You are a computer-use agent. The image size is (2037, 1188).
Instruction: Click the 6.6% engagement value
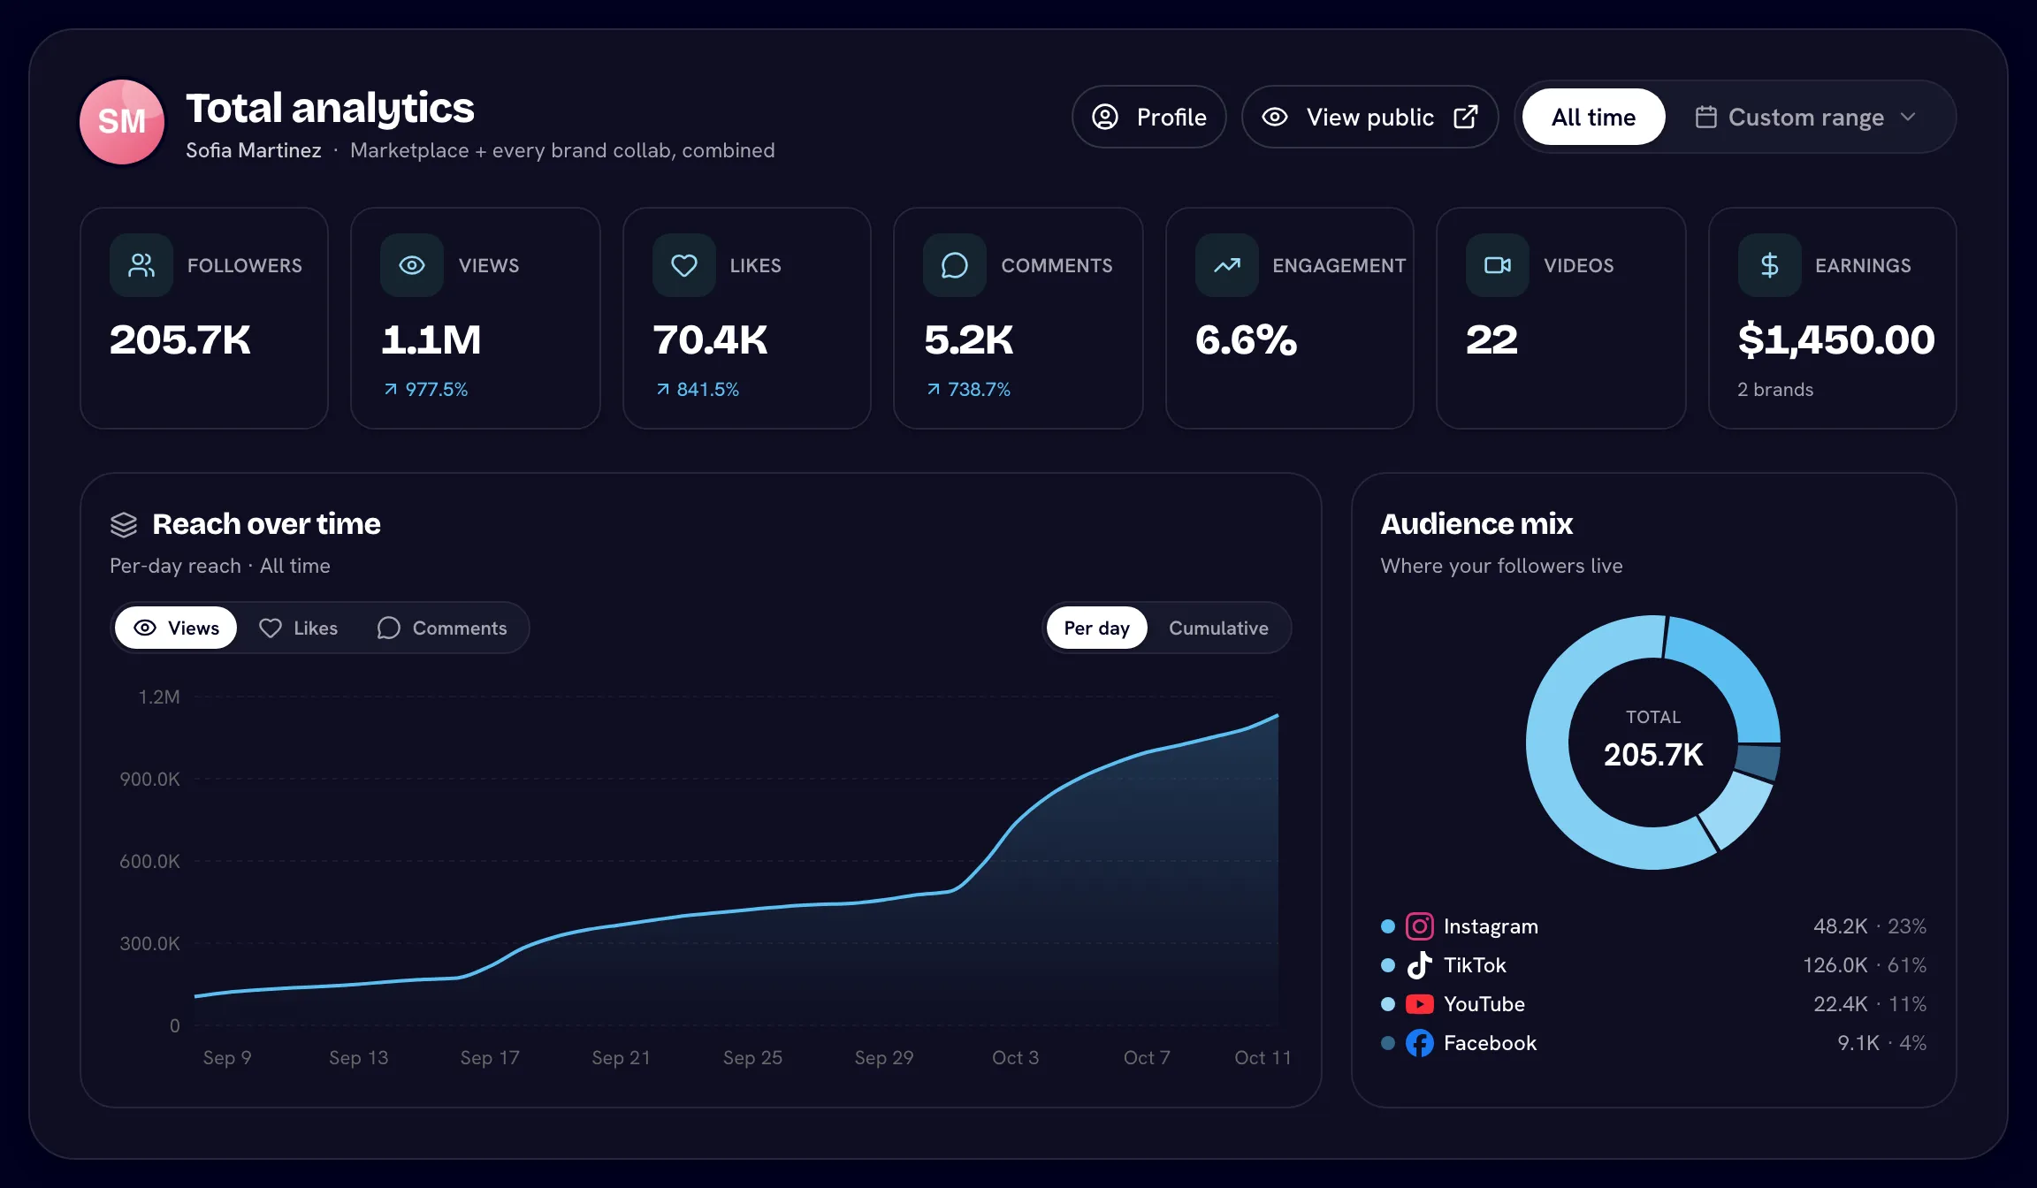click(x=1246, y=340)
